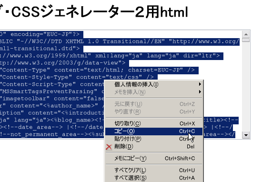Click the textarea scroll up arrow
This screenshot has height=182, width=262.
coord(246,34)
